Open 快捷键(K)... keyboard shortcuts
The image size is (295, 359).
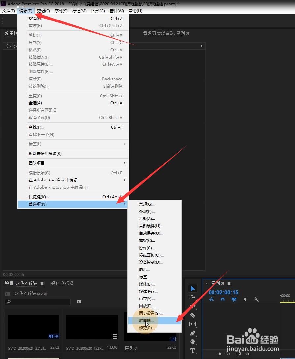click(73, 197)
